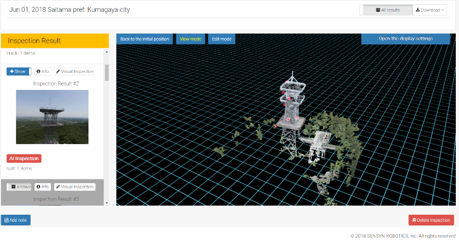459x242 pixels.
Task: Toggle the All results filter
Action: click(x=387, y=10)
